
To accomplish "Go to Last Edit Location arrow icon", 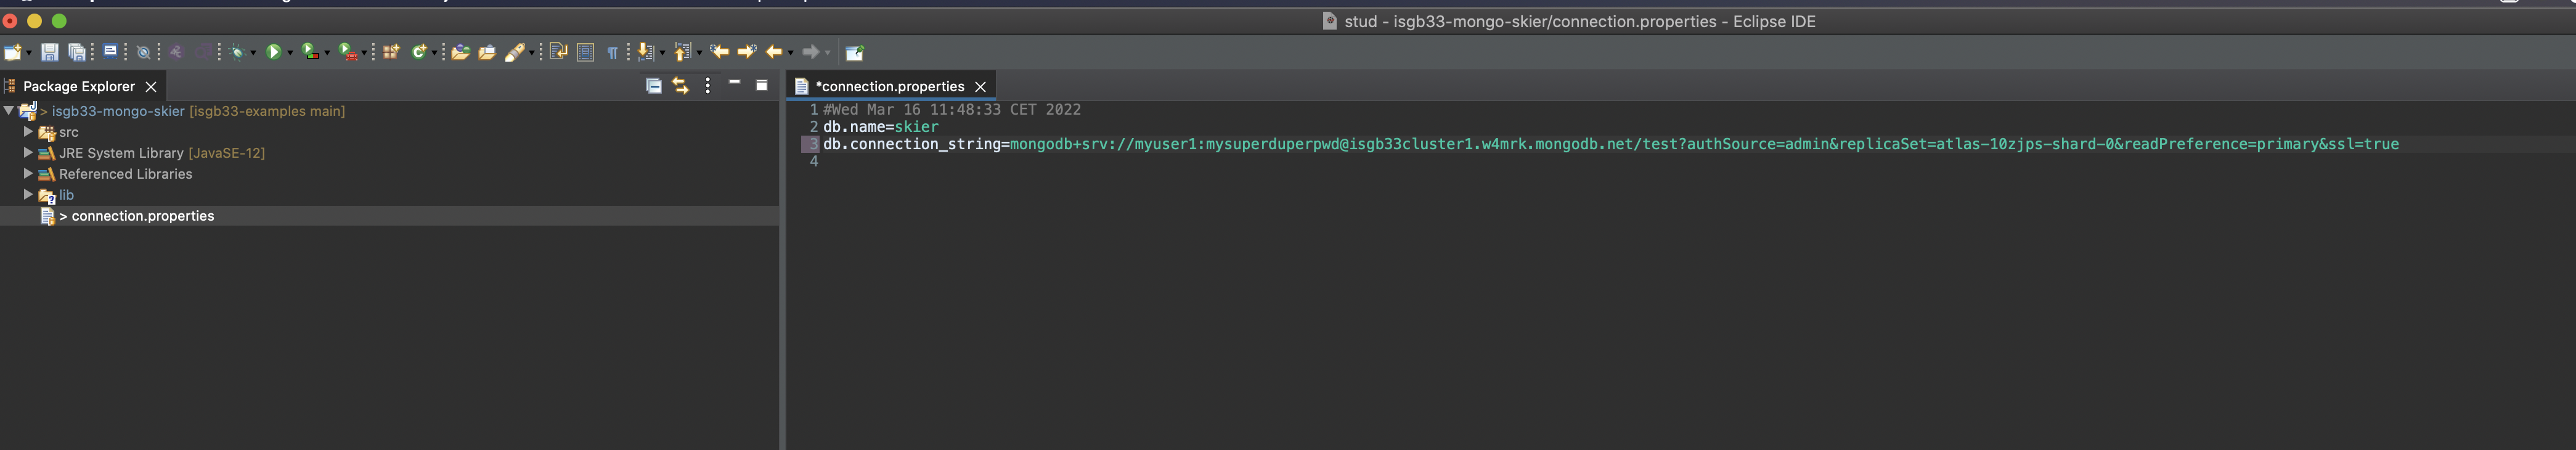I will [x=719, y=52].
